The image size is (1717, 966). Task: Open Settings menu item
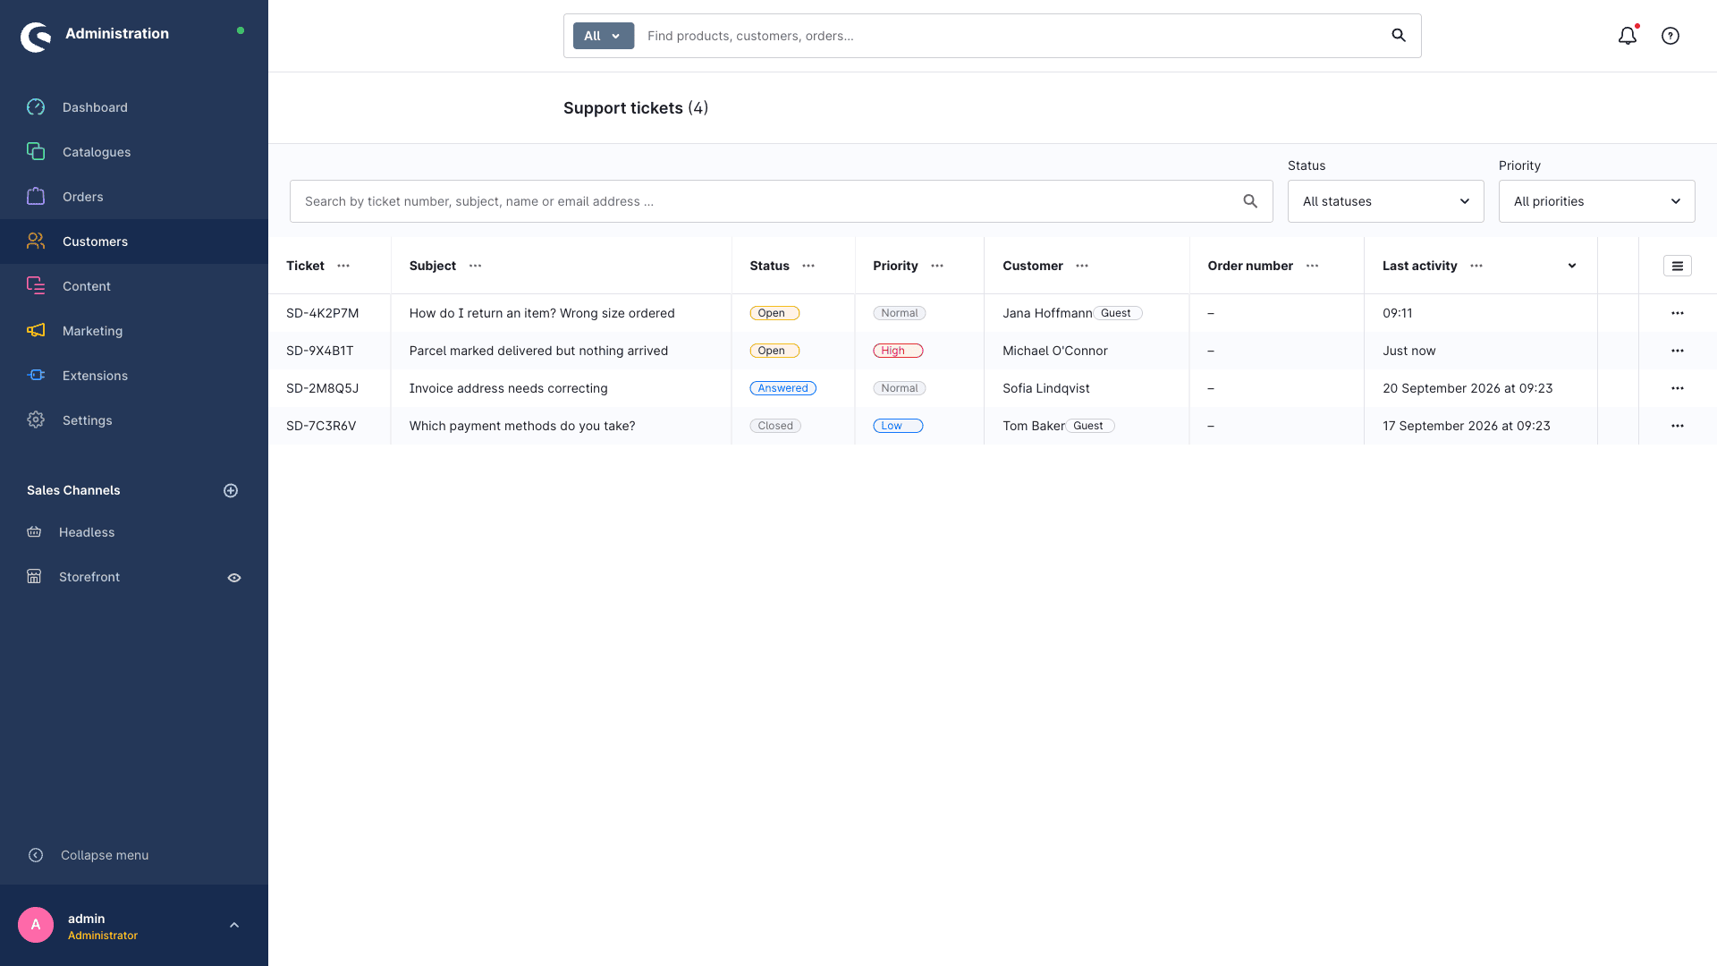[134, 420]
